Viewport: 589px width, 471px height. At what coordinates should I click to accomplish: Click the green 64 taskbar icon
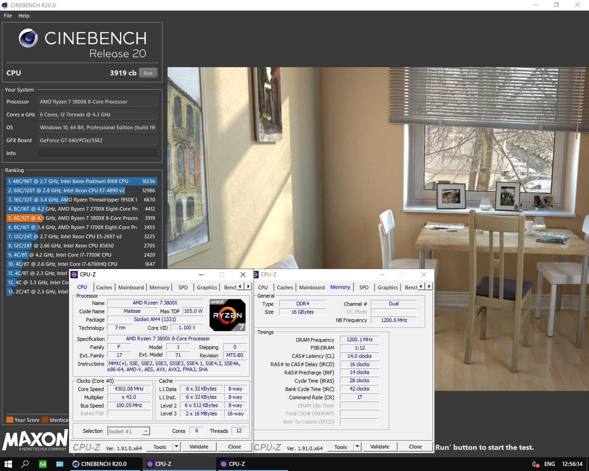42,464
